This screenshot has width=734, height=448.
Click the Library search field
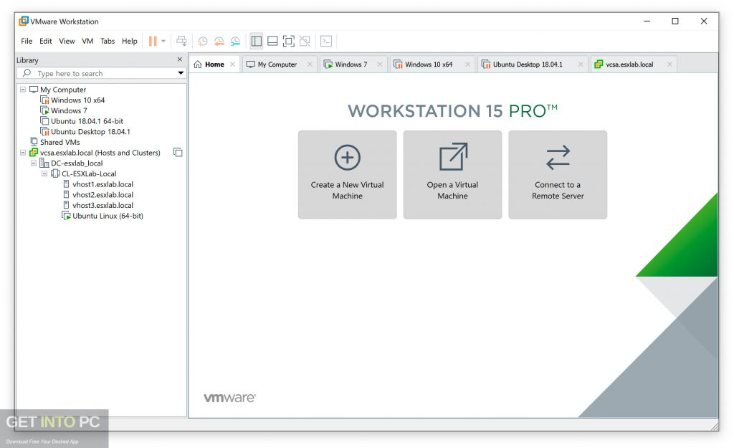pyautogui.click(x=102, y=73)
